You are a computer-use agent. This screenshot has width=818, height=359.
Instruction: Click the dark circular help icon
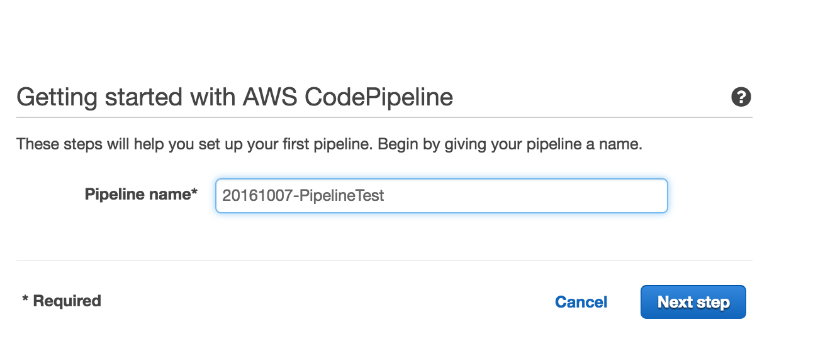pos(741,97)
